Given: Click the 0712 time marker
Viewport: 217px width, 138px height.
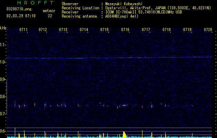Looking at the screenshot, I should click(43, 30).
